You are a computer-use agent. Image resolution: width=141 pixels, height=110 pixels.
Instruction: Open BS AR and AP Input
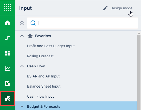(43, 76)
